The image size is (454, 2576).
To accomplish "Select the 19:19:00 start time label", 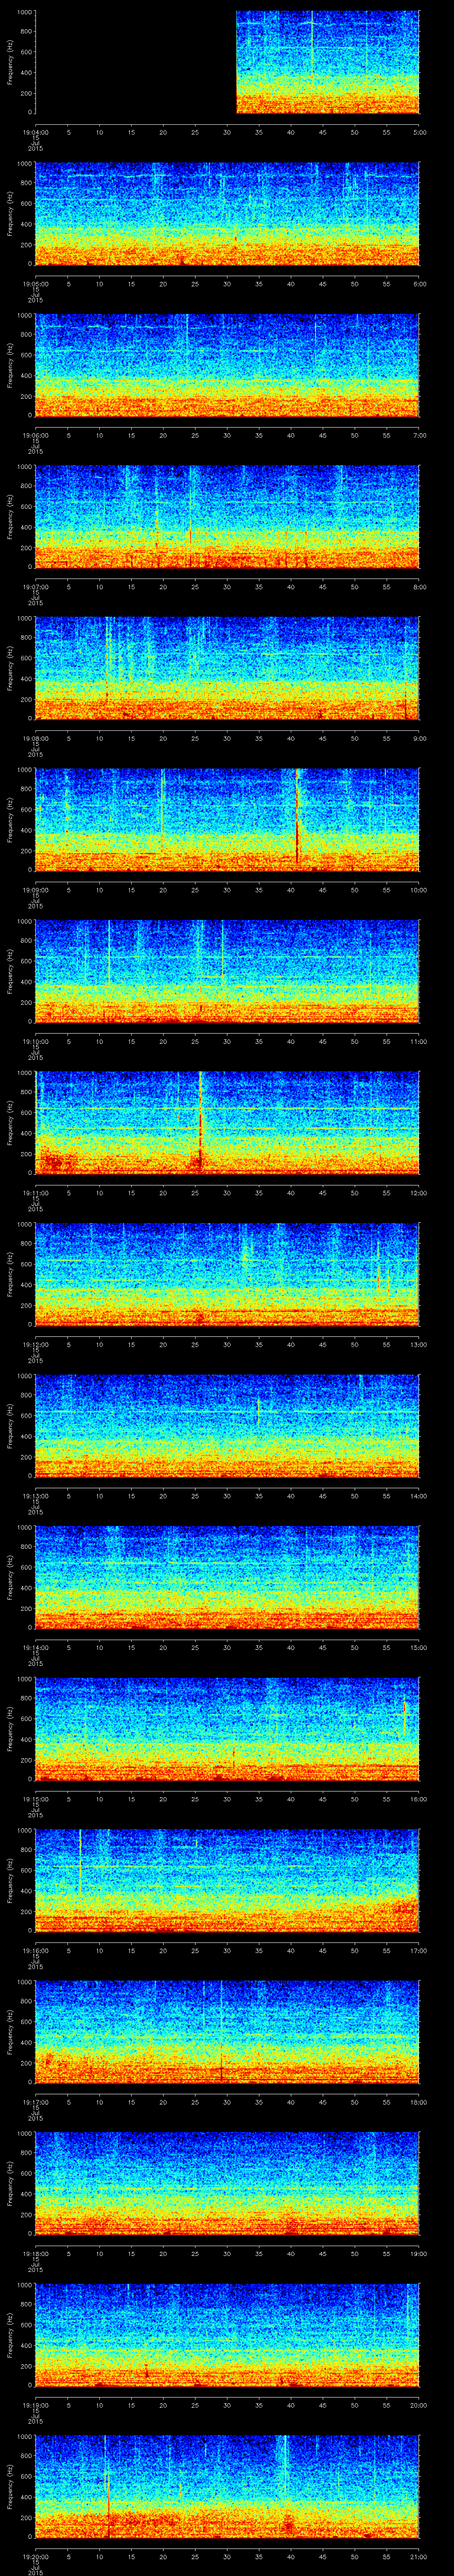I will (35, 2405).
